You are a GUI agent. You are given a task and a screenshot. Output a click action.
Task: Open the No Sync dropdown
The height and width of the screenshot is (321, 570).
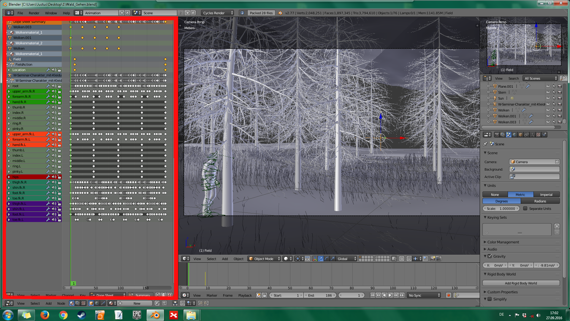point(424,295)
